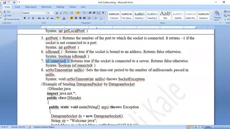Apply the Title style
The height and width of the screenshot is (129, 230).
[165, 16]
